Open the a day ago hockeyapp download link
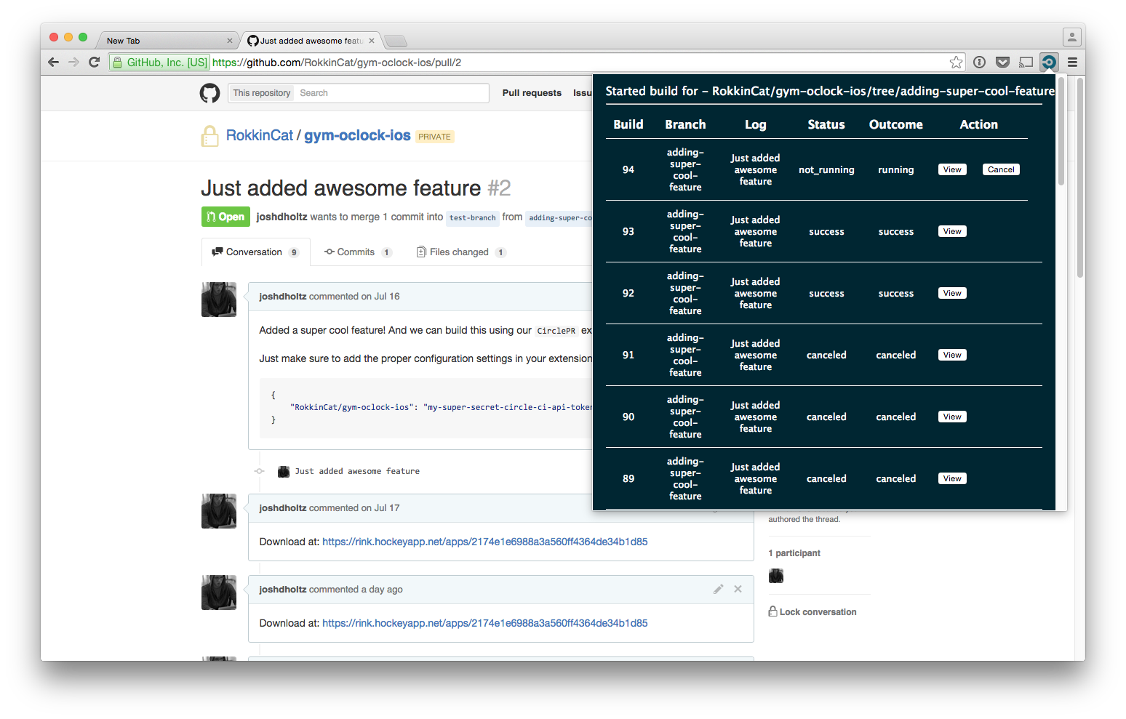Screen dimensions: 1126x719 [x=484, y=623]
